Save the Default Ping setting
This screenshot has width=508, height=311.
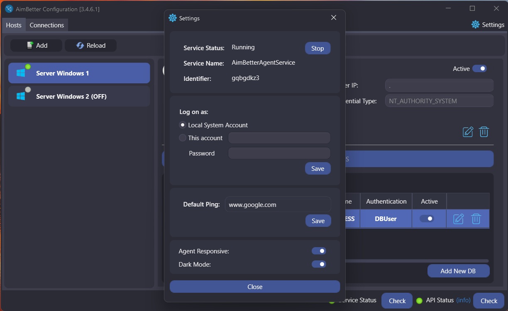pyautogui.click(x=318, y=221)
